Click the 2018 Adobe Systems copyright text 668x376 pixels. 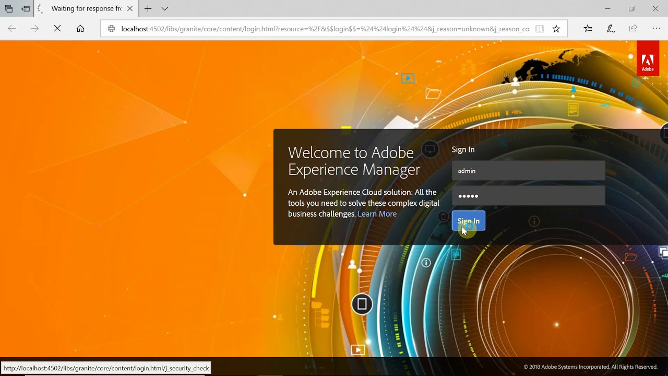tap(590, 367)
